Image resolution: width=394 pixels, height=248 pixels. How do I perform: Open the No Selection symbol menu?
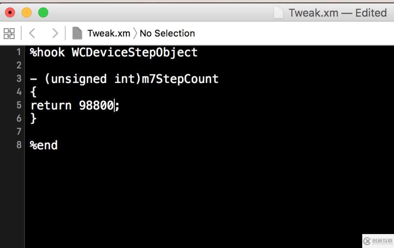(x=167, y=33)
